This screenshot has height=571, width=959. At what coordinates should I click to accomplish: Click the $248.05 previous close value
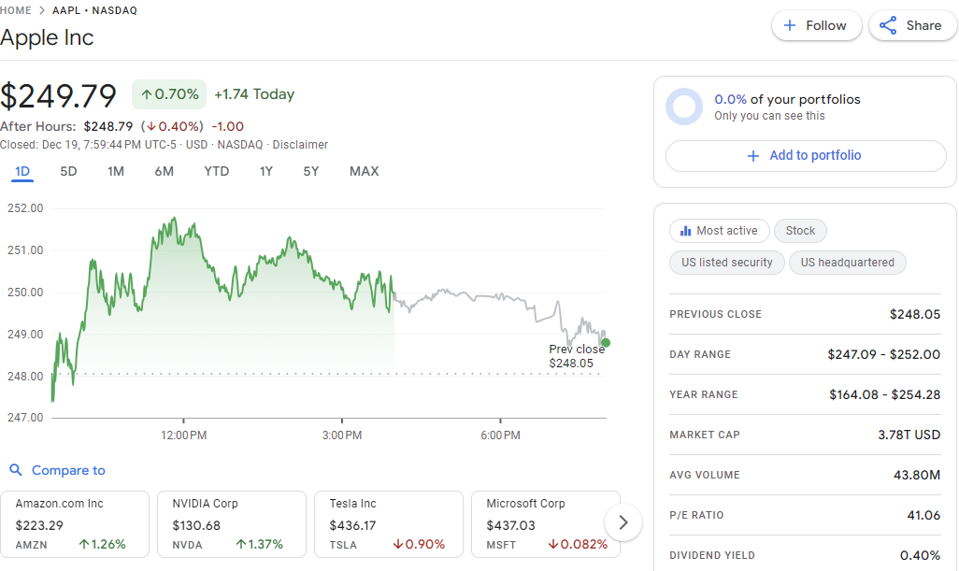tap(915, 314)
